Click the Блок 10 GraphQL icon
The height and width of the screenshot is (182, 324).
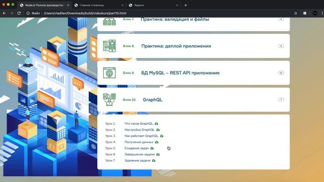109,100
